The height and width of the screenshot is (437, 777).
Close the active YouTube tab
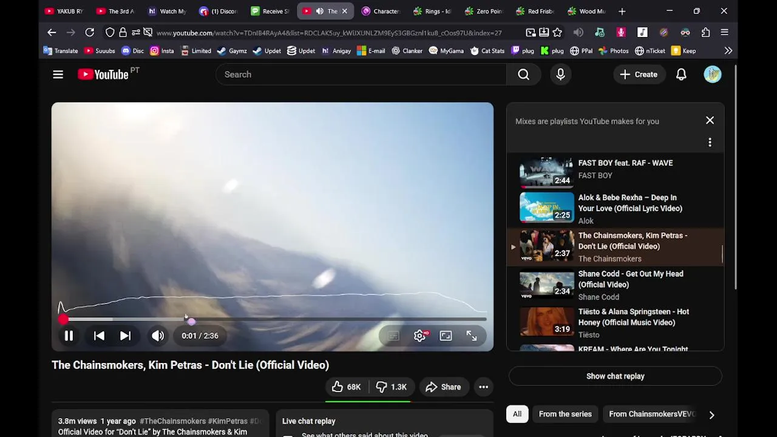pos(345,11)
